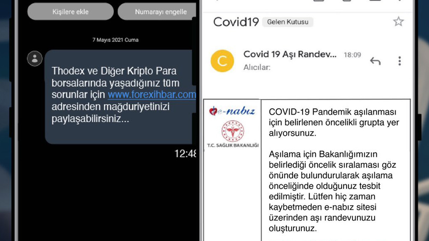Click the paragraph starting COVID-19 Pandemik aşılanması
This screenshot has height=241, width=429.
334,122
